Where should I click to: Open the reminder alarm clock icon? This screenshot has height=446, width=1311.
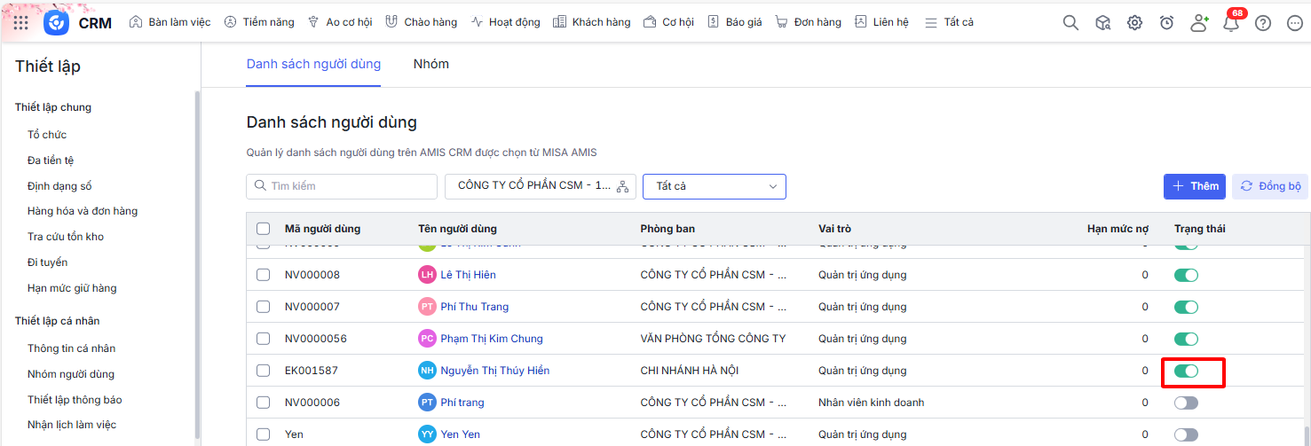tap(1166, 23)
